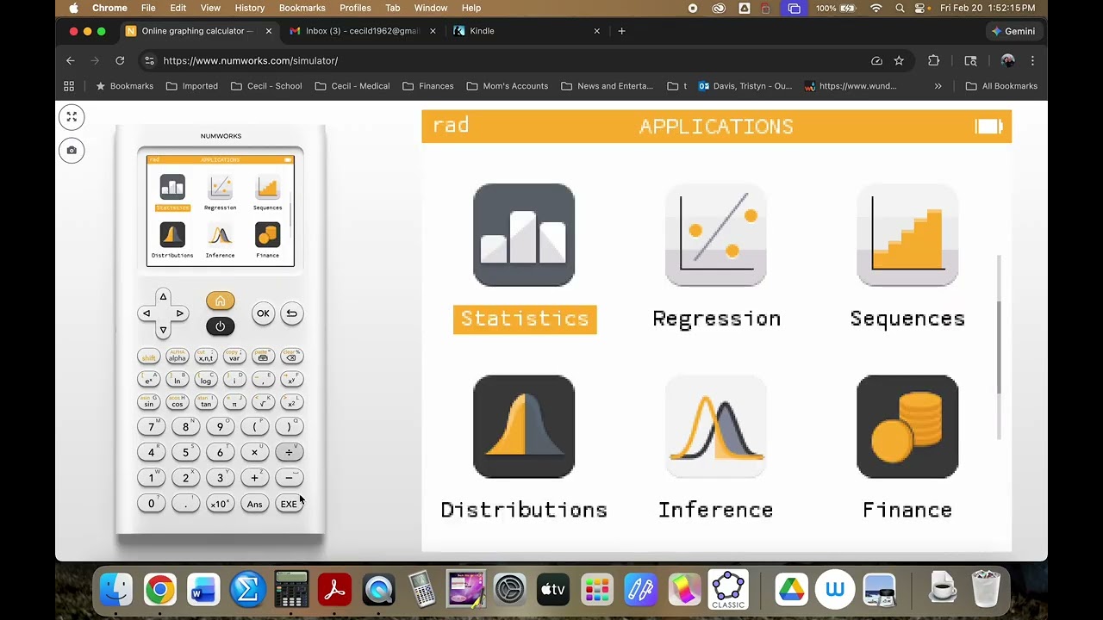The image size is (1103, 620).
Task: Expand the Finances bookmark folder
Action: (x=427, y=86)
